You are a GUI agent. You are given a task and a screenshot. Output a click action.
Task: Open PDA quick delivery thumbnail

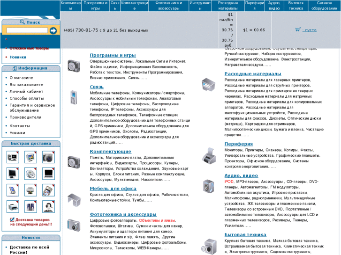(13, 190)
